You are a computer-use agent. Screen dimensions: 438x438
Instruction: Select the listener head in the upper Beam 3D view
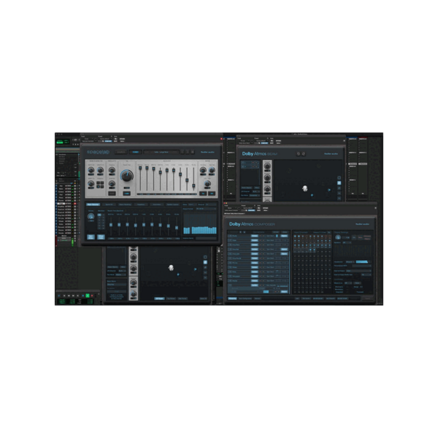point(305,188)
